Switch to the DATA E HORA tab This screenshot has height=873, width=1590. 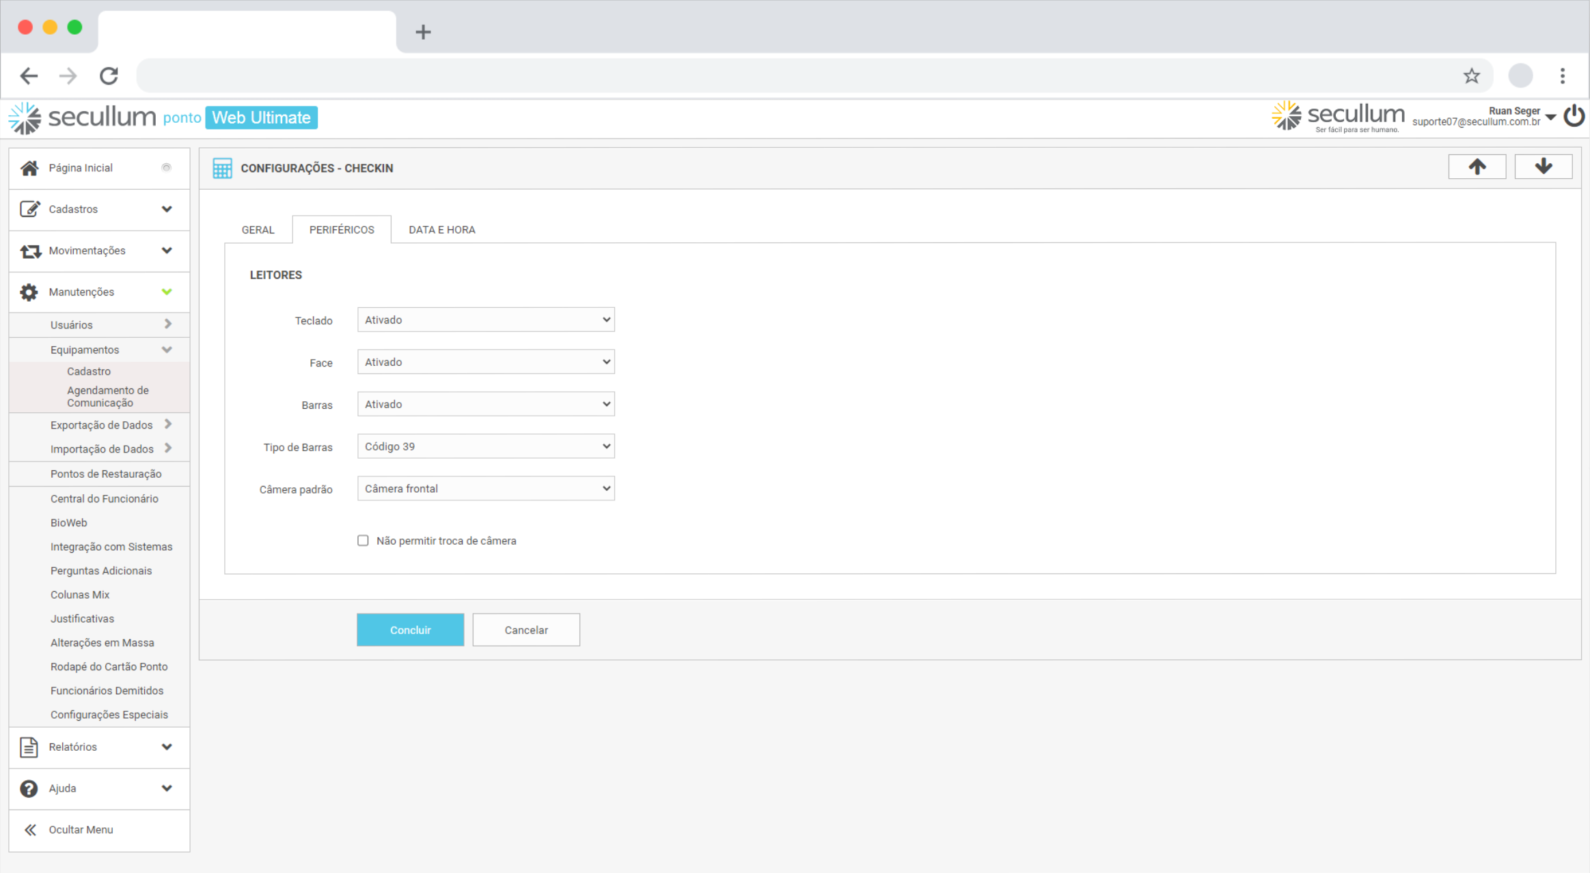[441, 230]
